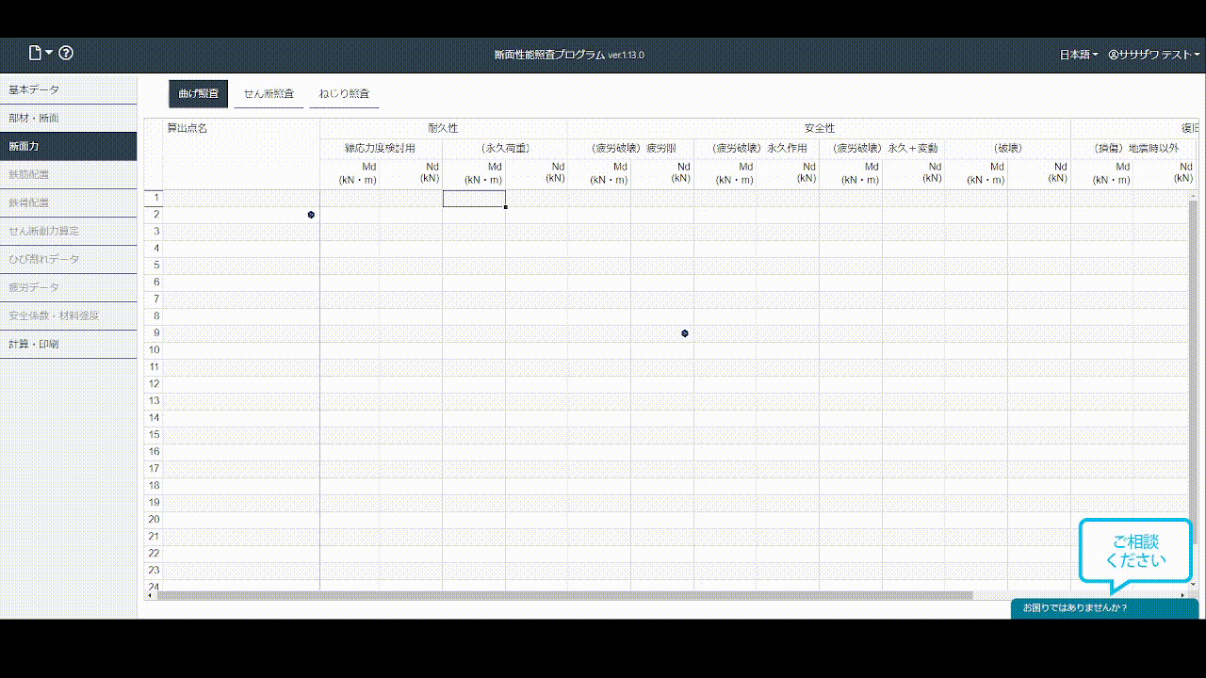This screenshot has height=678, width=1206.
Task: Switch to the 曲げ照査 tab
Action: (199, 93)
